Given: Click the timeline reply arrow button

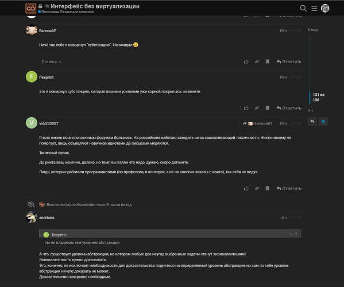Looking at the screenshot, I should 312,122.
